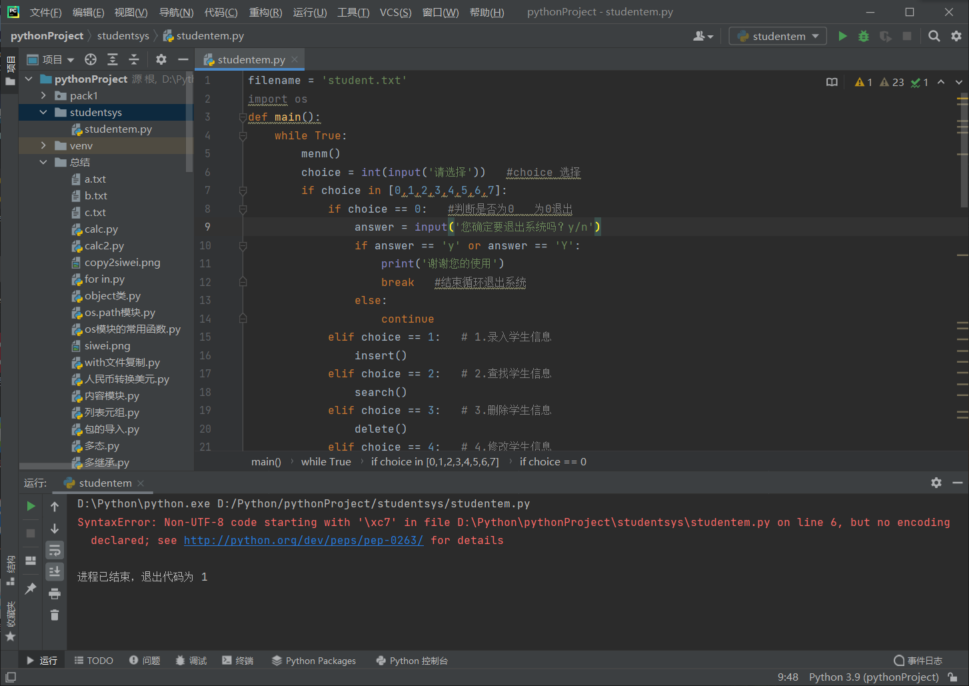
Task: Go to next highlighted error arrow
Action: point(959,82)
